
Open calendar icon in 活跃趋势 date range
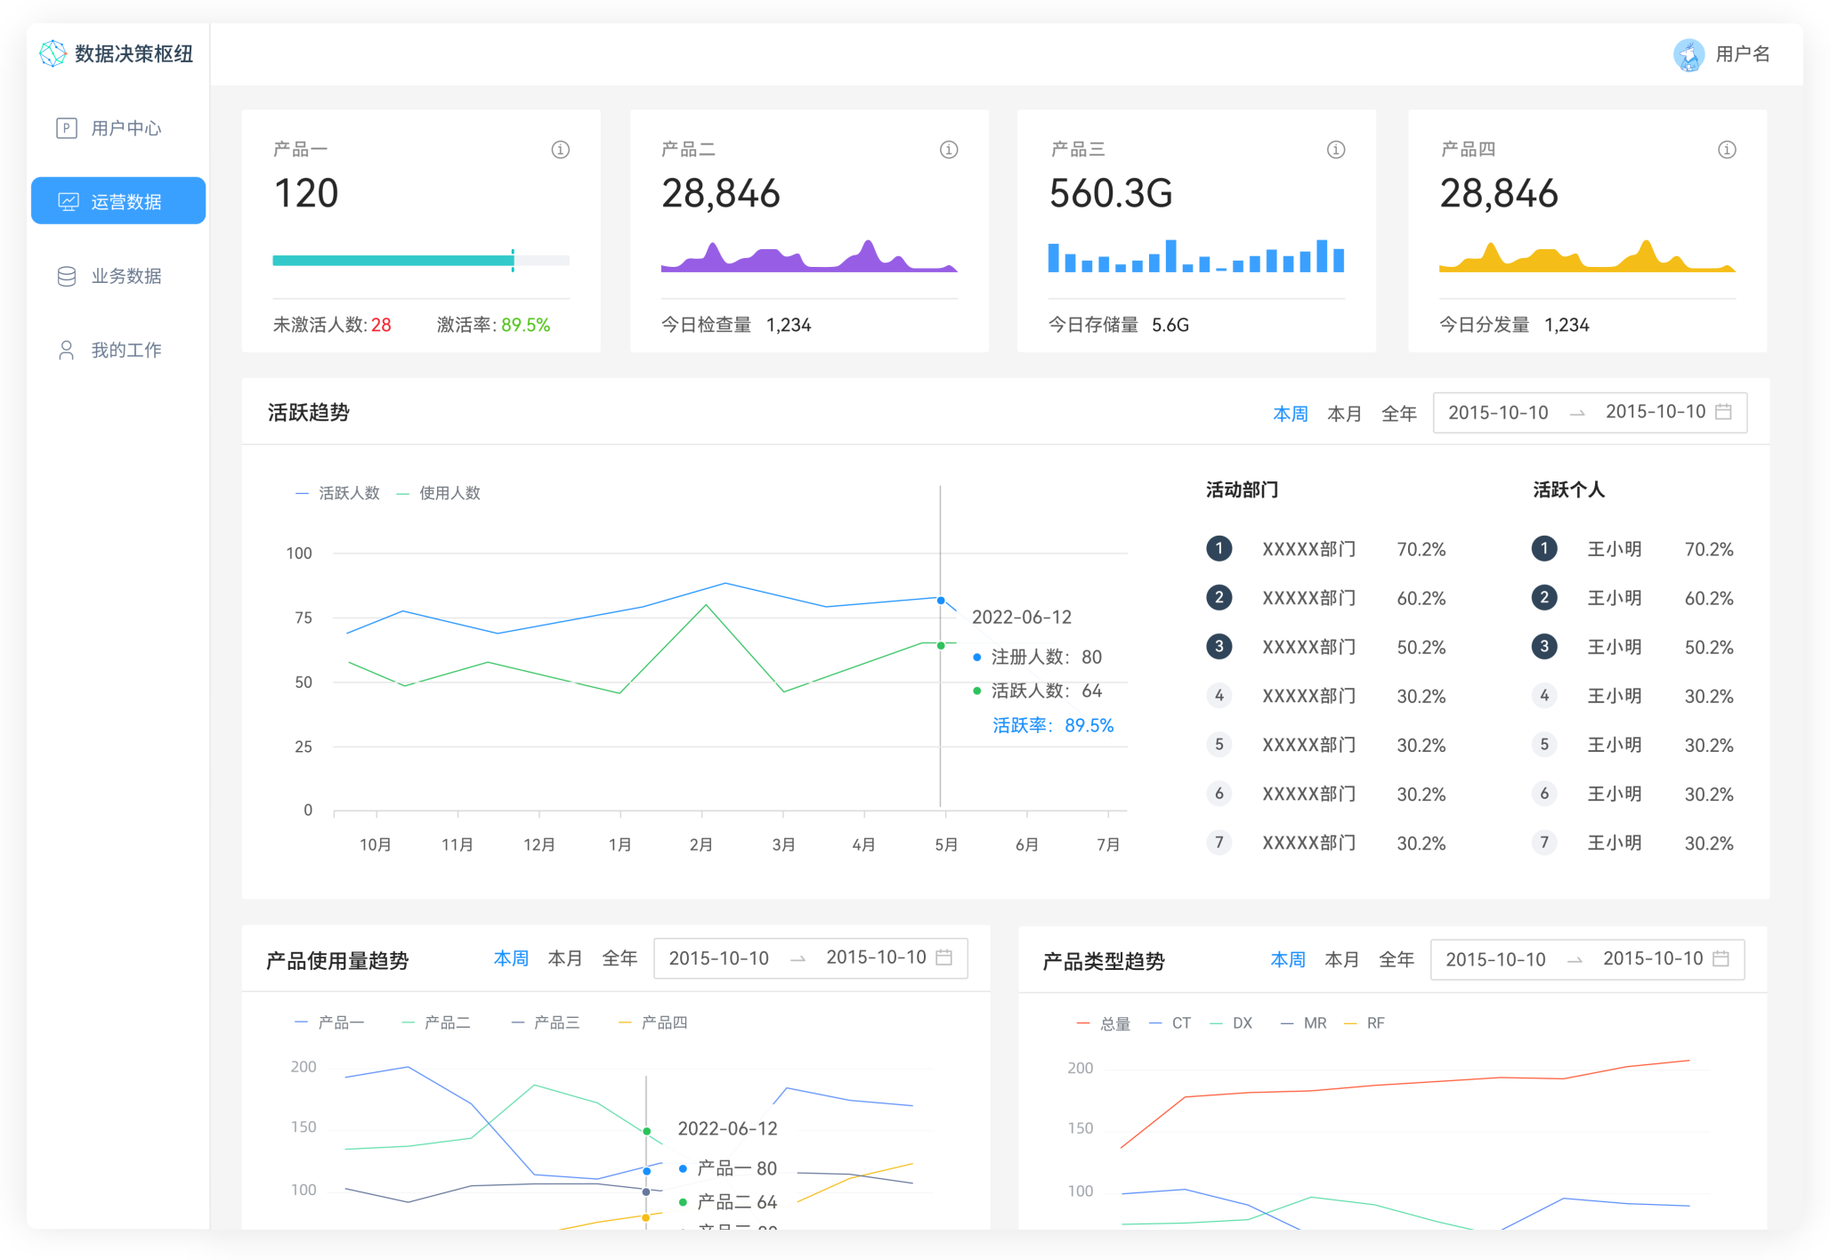pos(1723,412)
